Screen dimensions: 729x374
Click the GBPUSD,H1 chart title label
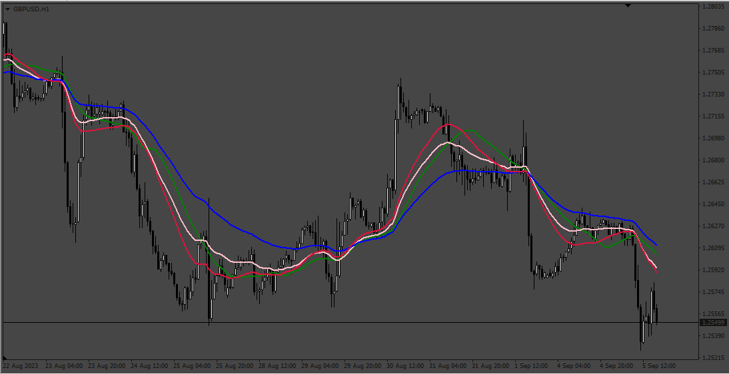pos(31,9)
